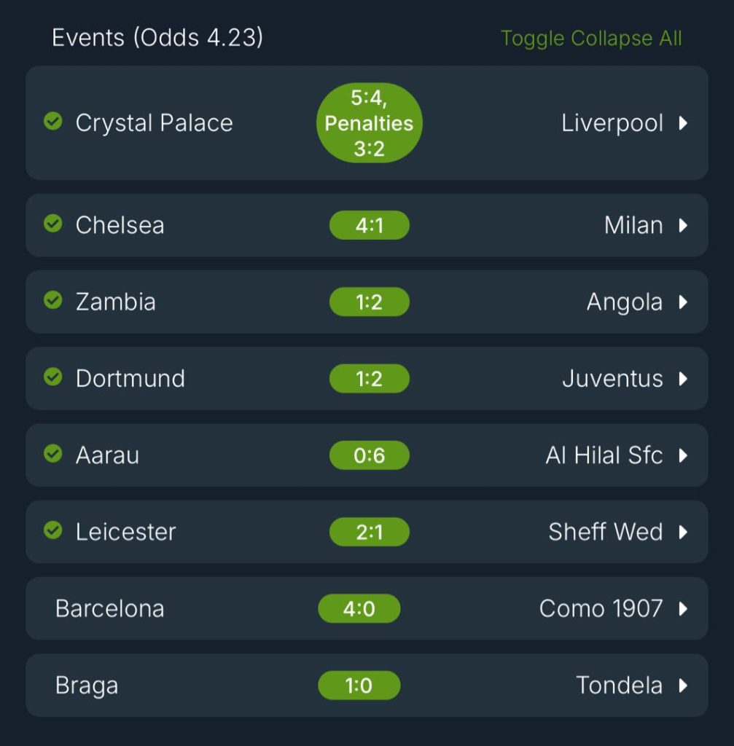Viewport: 734px width, 746px height.
Task: Click the 0:6 score badge for Aarau
Action: (x=369, y=455)
